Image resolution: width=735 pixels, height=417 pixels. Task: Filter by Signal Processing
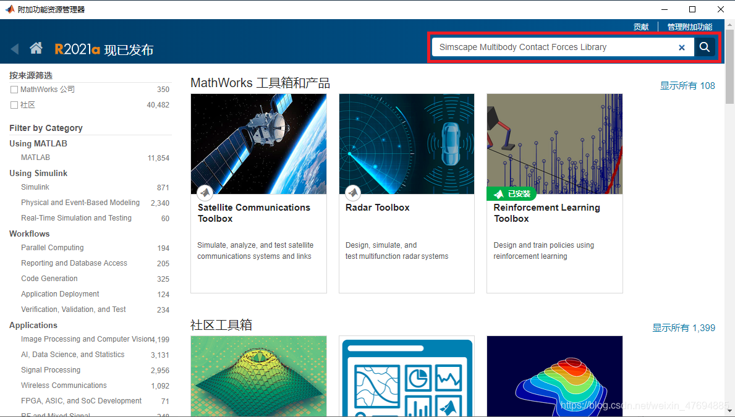click(51, 369)
